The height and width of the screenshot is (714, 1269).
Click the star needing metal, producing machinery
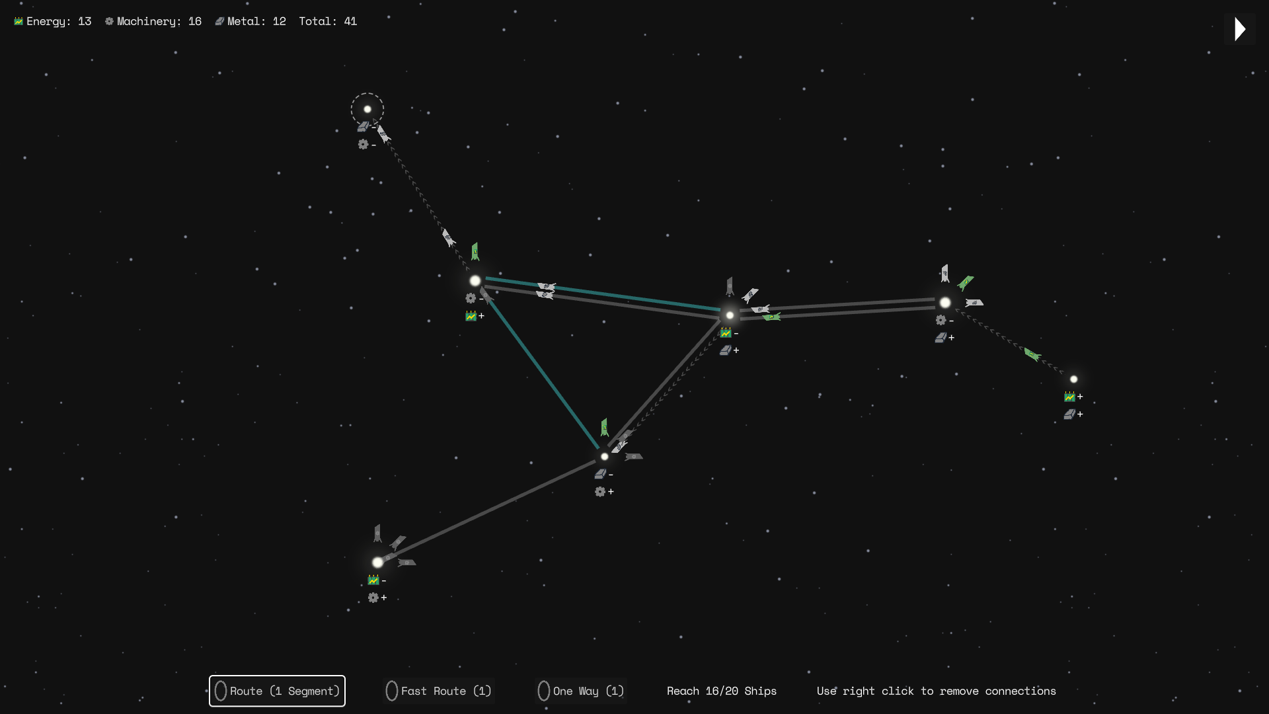(604, 456)
